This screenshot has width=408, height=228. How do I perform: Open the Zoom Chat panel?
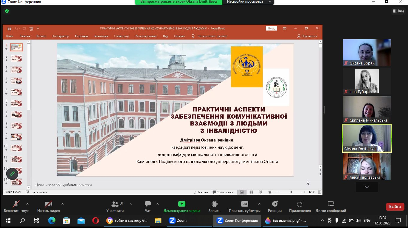(x=148, y=207)
